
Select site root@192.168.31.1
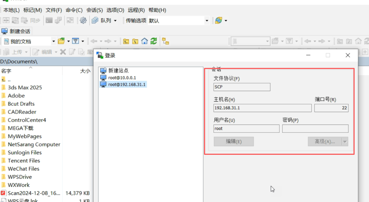click(x=123, y=84)
